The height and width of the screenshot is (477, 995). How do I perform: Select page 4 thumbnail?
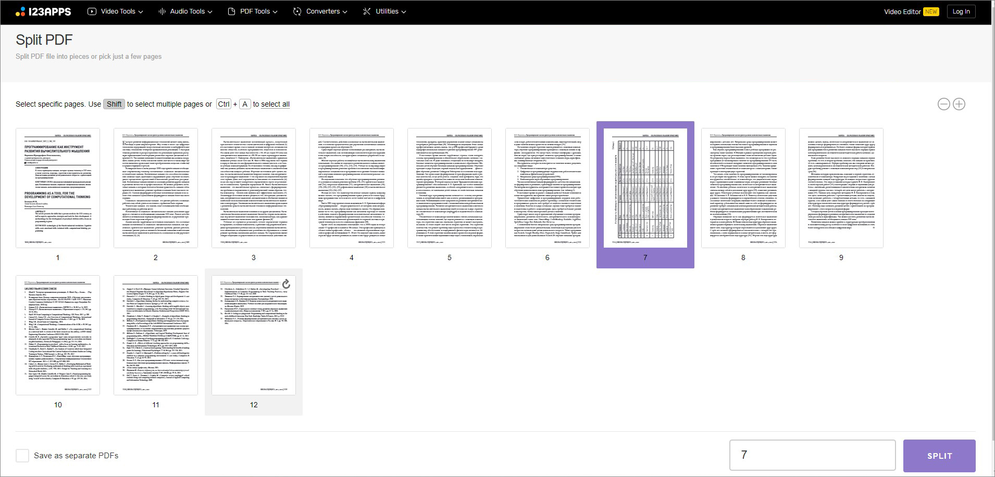point(352,188)
